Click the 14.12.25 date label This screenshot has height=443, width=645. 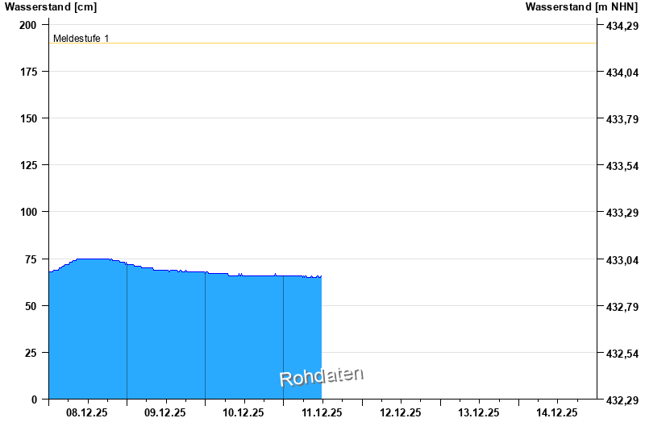[x=556, y=412]
